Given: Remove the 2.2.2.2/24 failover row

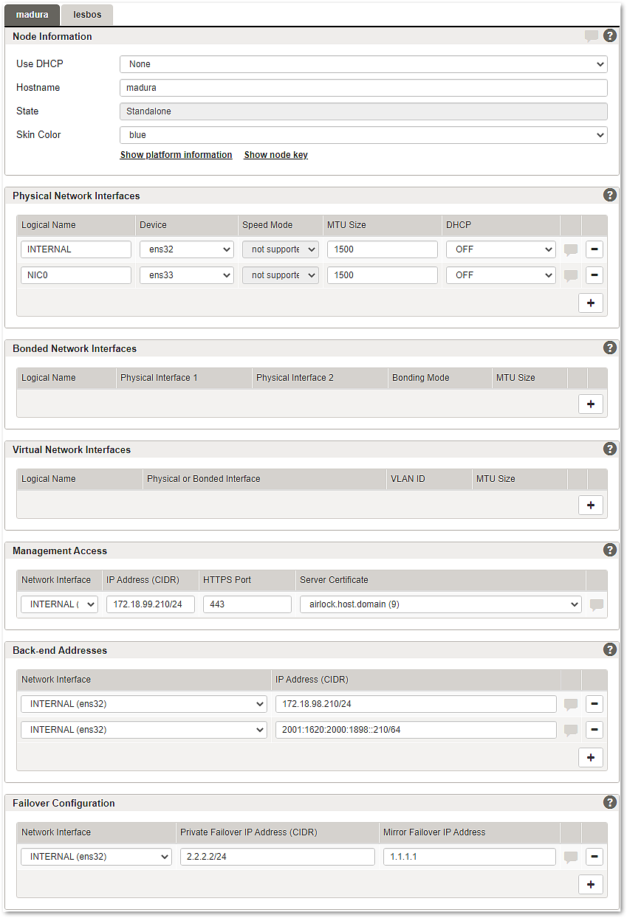Looking at the screenshot, I should pos(595,857).
